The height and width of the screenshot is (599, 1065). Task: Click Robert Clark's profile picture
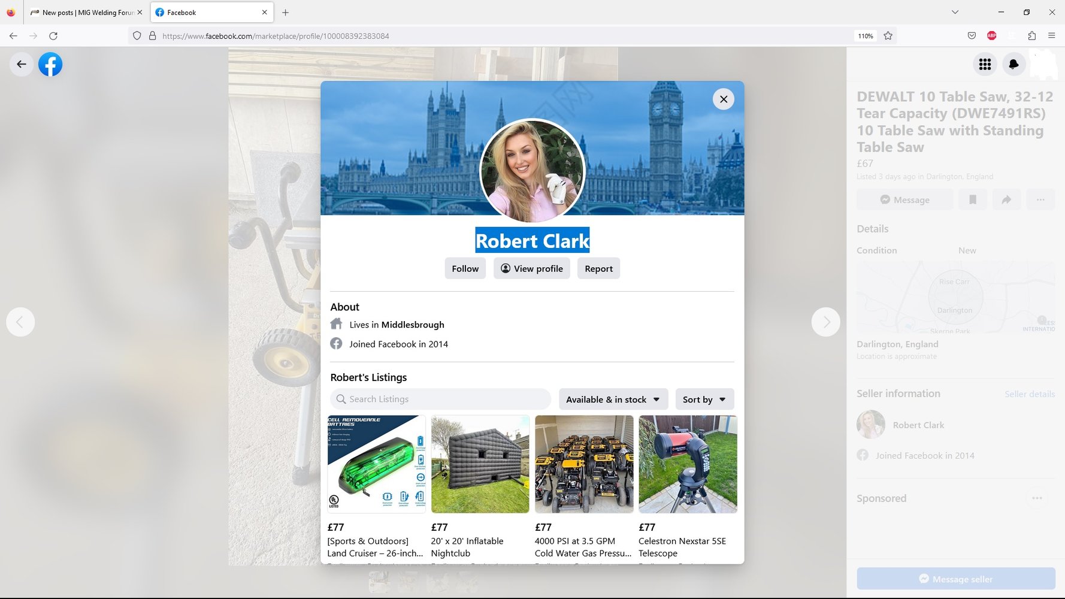pyautogui.click(x=532, y=171)
